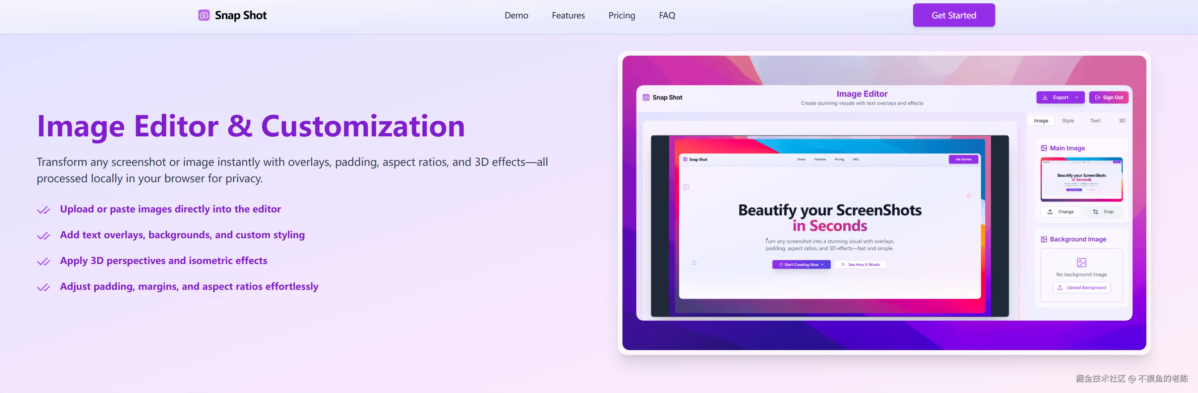The width and height of the screenshot is (1198, 393).
Task: Switch to the Text tab
Action: pos(1095,121)
